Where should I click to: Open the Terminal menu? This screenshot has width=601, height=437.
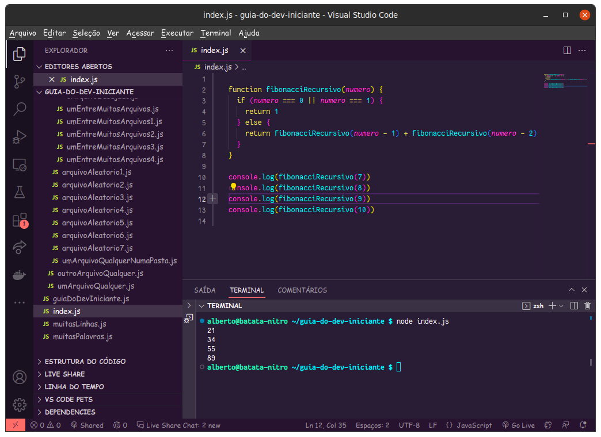tap(216, 33)
